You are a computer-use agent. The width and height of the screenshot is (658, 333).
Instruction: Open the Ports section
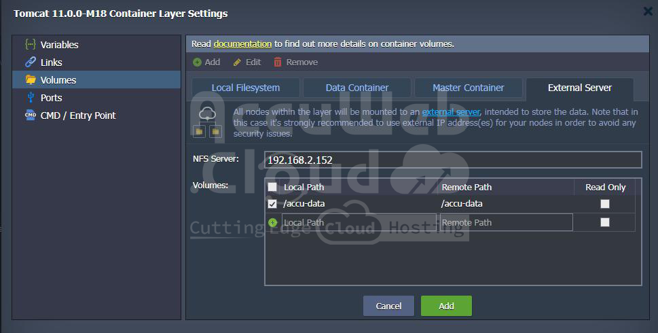tap(96, 97)
